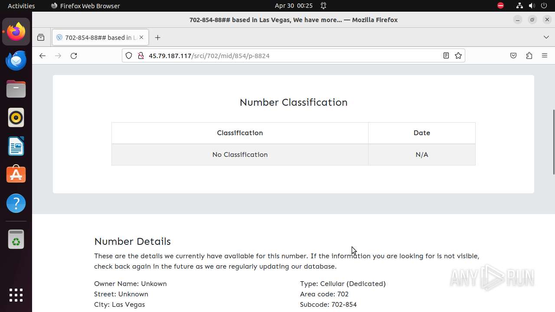Select the 702-854-88## browser tab
This screenshot has height=312, width=555.
(101, 38)
